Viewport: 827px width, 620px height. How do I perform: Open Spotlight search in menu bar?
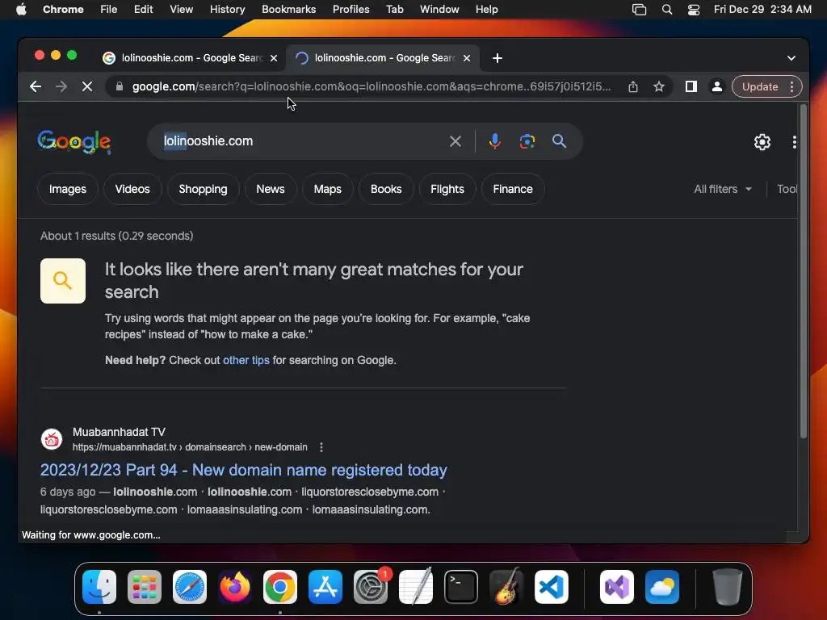click(x=666, y=10)
